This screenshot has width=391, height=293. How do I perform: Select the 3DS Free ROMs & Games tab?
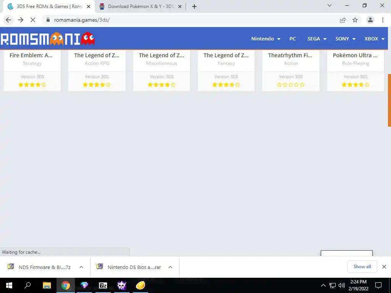48,6
